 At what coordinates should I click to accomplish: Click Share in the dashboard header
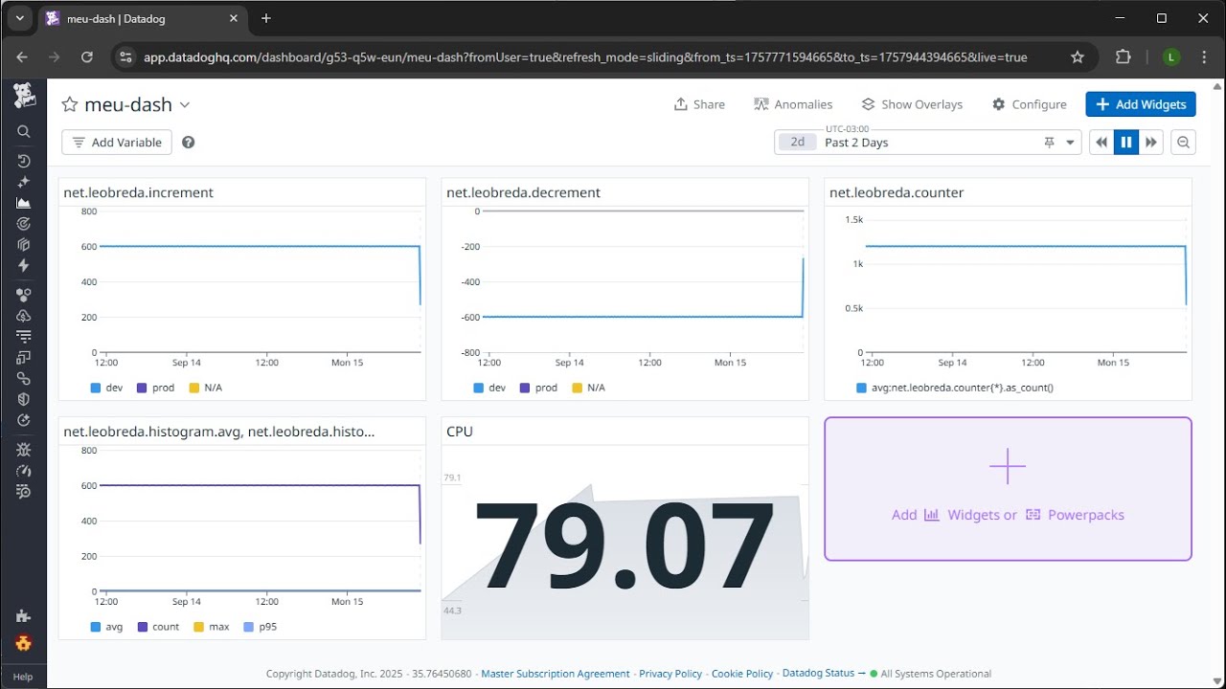[x=699, y=104]
